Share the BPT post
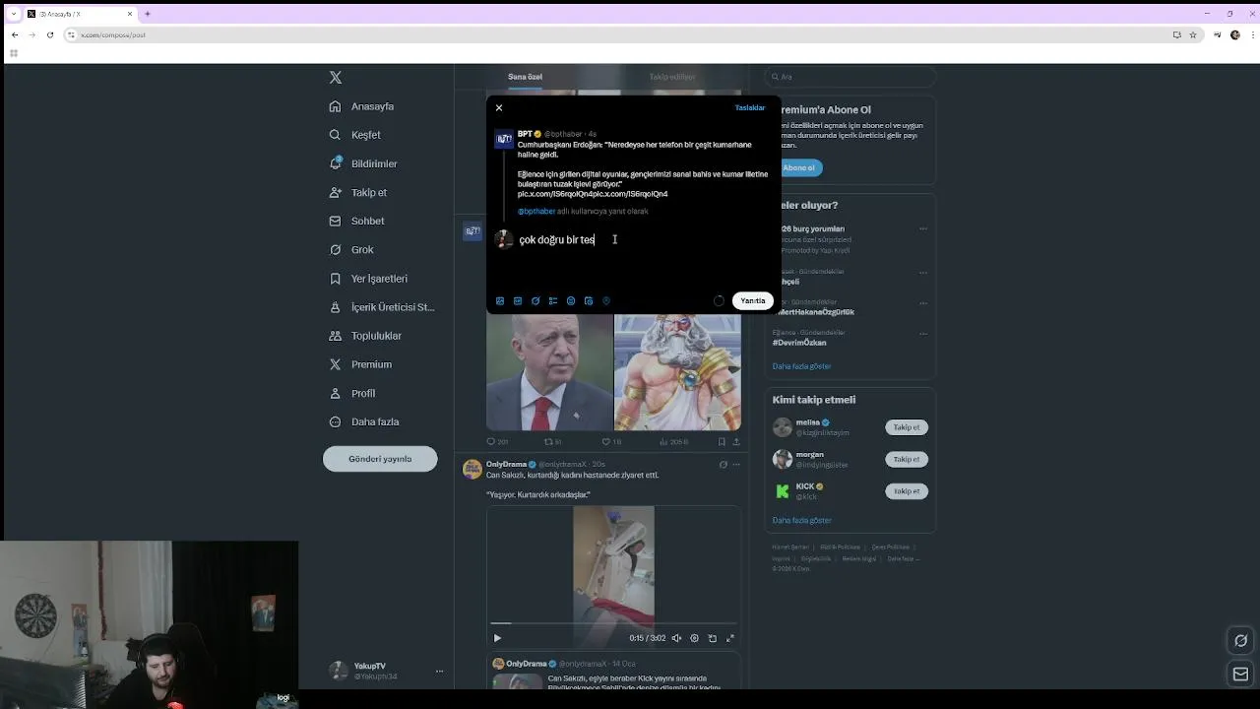 (736, 442)
